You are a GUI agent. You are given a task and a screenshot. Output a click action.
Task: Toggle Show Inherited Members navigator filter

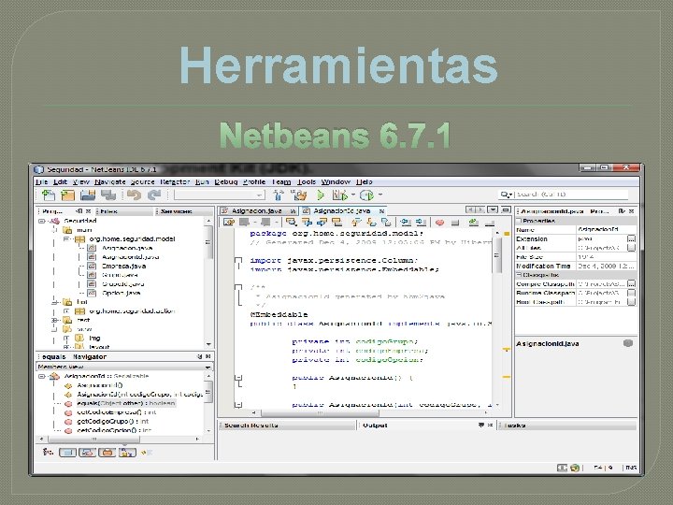point(48,453)
